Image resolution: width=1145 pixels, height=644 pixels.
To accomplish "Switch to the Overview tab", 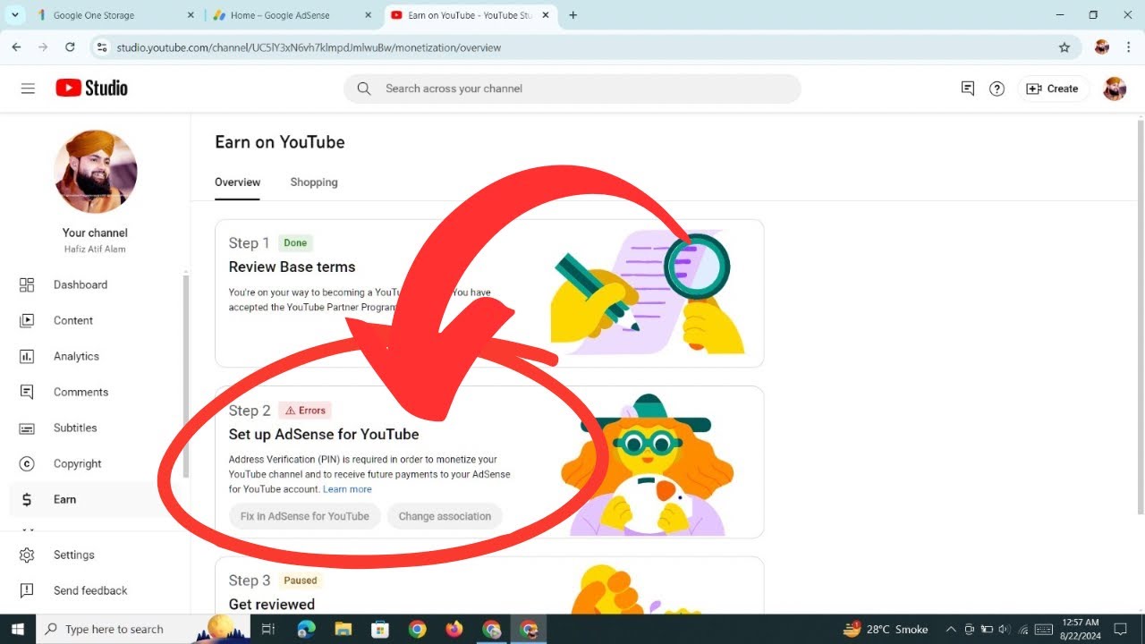I will (237, 182).
